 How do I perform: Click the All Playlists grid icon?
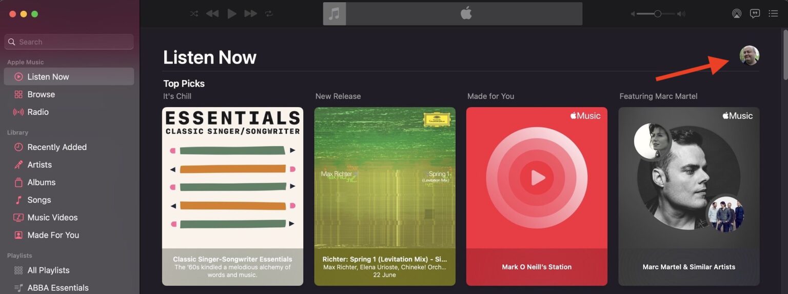(x=18, y=270)
